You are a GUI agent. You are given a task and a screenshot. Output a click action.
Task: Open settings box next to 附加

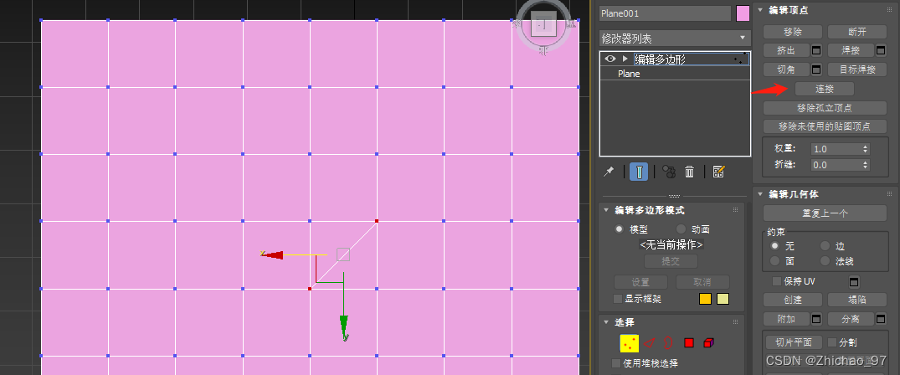pyautogui.click(x=815, y=319)
